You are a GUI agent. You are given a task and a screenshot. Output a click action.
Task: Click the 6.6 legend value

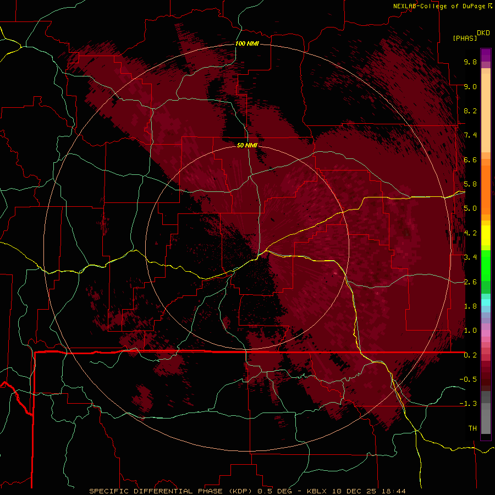470,159
